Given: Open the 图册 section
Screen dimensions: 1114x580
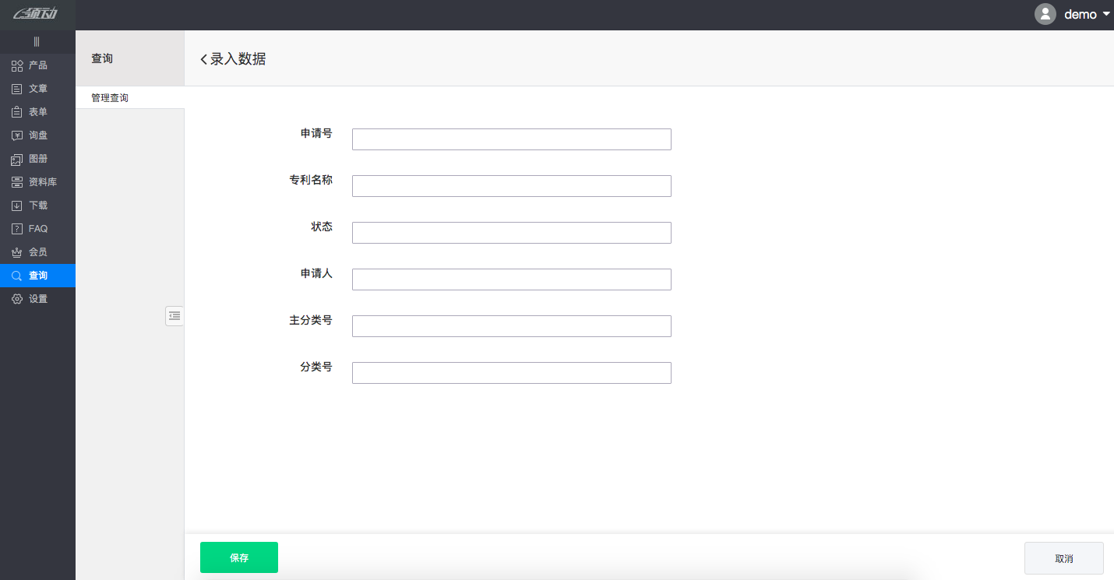Looking at the screenshot, I should pos(37,159).
